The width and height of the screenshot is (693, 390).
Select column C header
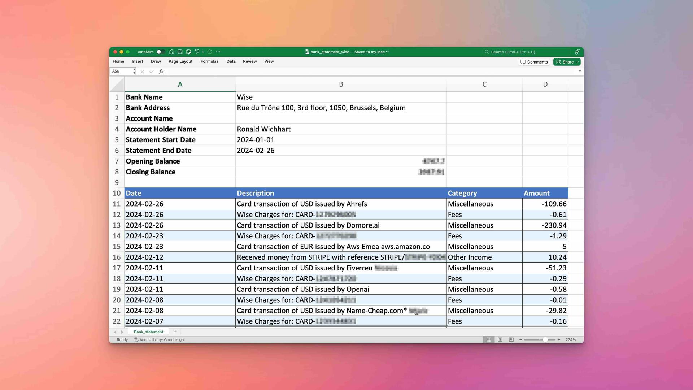click(484, 84)
